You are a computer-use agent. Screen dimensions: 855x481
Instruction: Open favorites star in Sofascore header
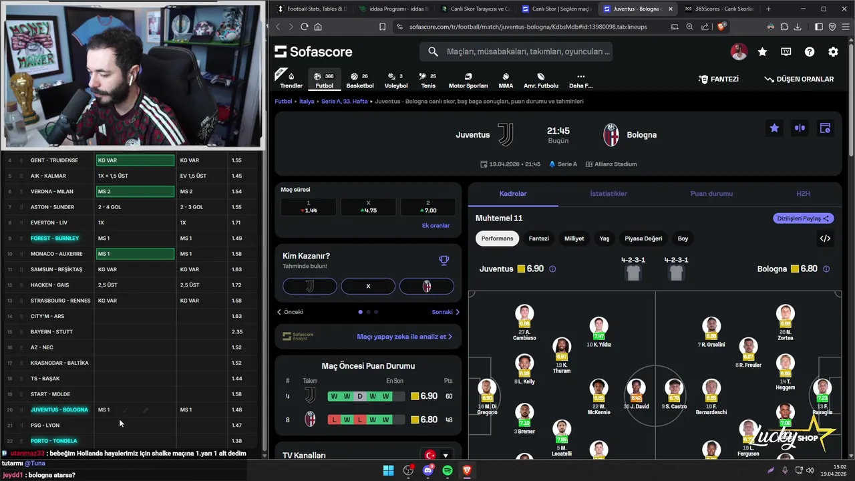[762, 51]
